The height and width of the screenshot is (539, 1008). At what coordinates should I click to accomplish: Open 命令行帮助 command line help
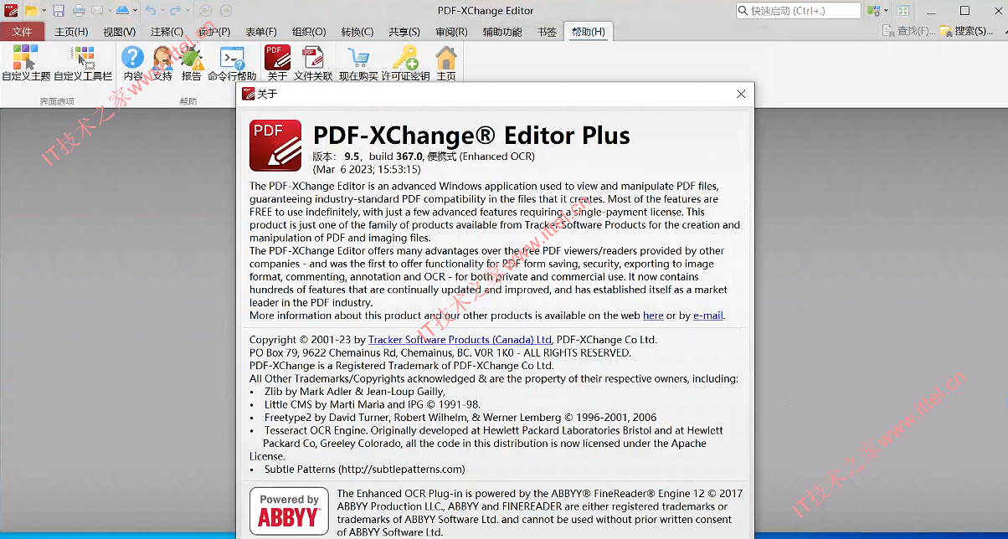point(232,63)
